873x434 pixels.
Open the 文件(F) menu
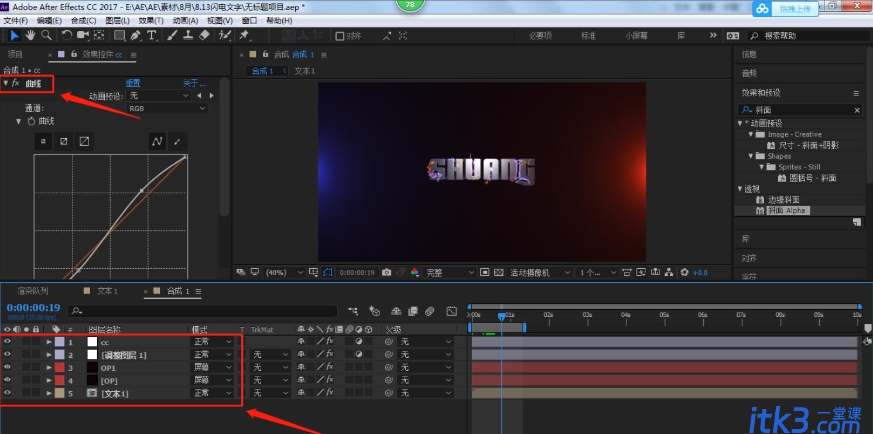(x=16, y=20)
